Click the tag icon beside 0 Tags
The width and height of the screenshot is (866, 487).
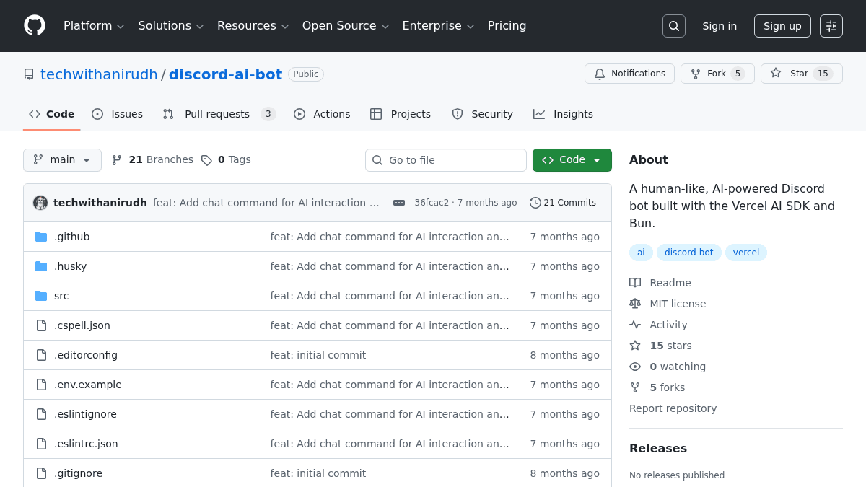tap(206, 160)
